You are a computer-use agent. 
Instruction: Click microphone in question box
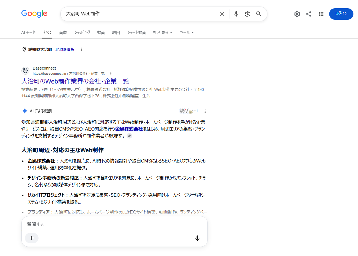[197, 238]
